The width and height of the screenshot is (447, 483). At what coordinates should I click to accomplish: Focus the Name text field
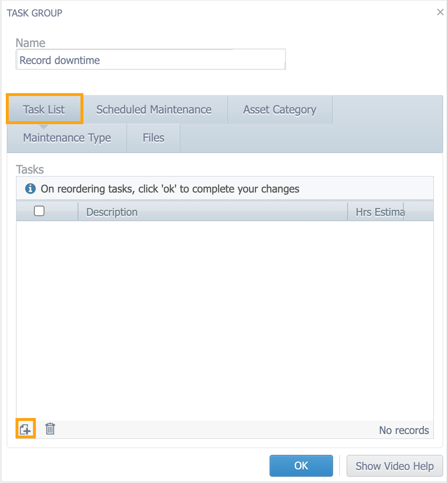click(x=150, y=60)
